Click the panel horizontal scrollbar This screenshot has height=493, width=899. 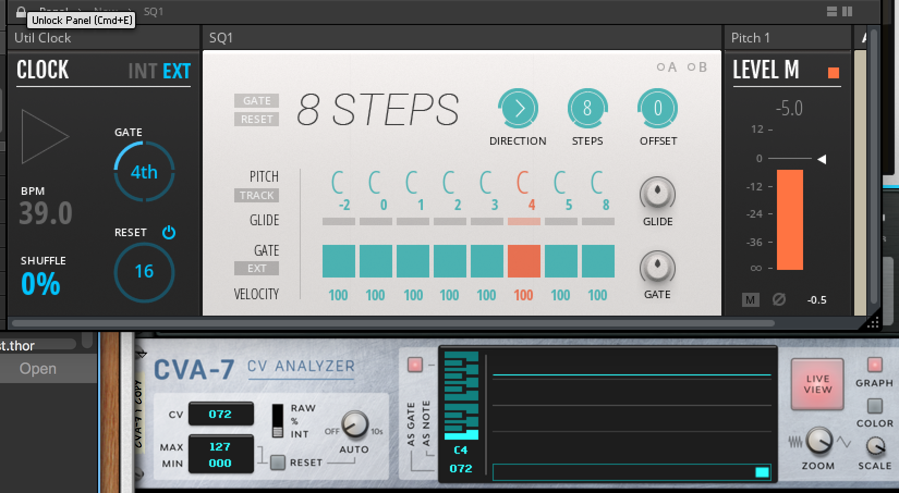coord(393,323)
